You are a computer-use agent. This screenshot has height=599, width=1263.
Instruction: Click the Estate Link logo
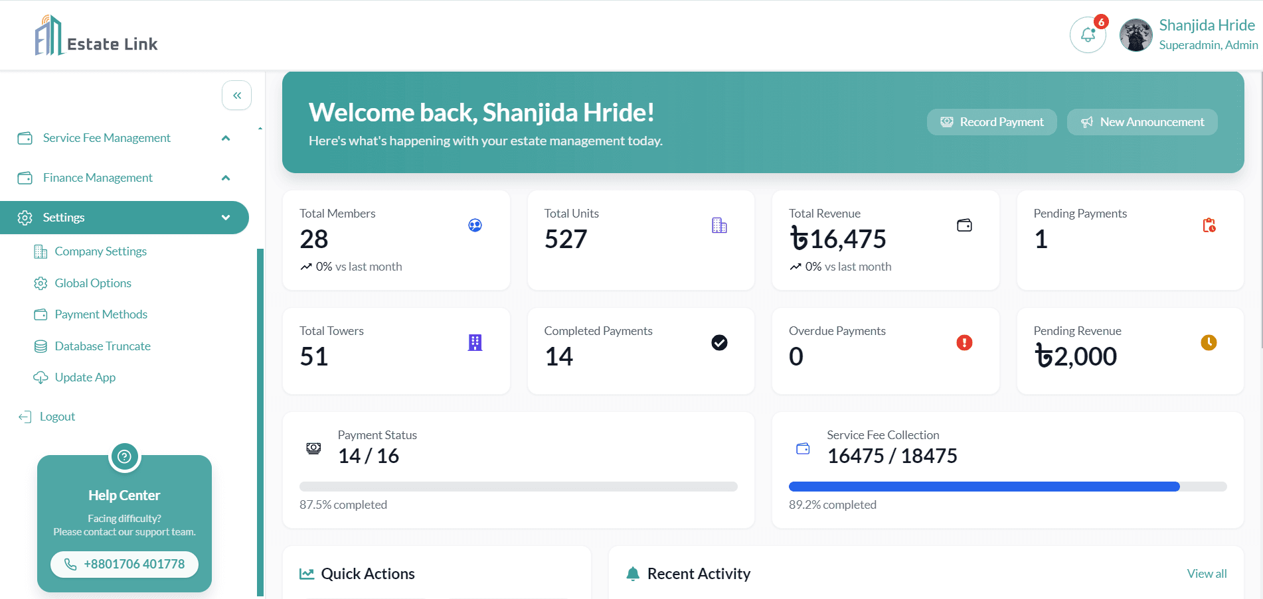coord(96,36)
